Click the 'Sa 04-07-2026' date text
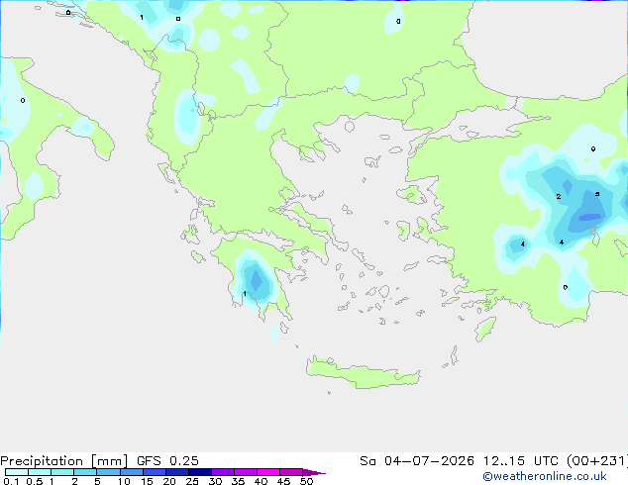 tap(417, 461)
